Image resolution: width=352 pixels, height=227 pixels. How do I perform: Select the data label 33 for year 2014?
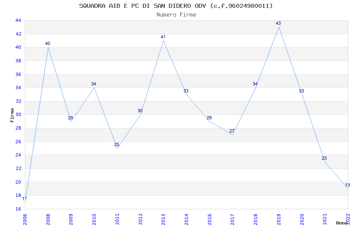186,91
